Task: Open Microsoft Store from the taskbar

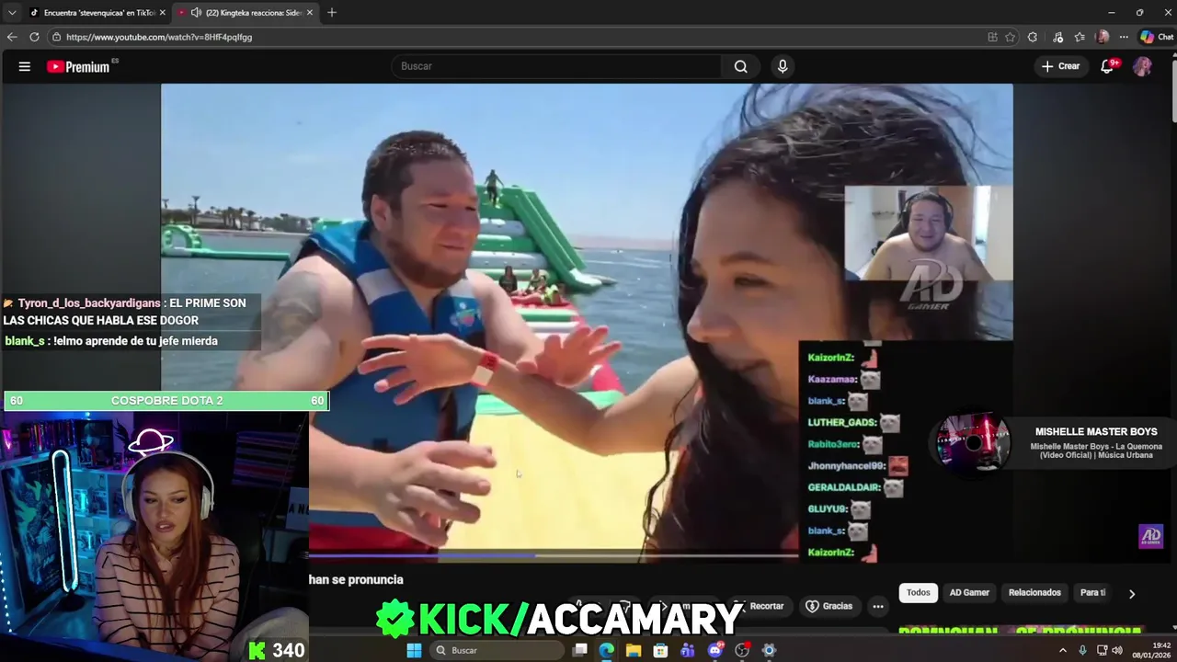Action: [x=660, y=650]
